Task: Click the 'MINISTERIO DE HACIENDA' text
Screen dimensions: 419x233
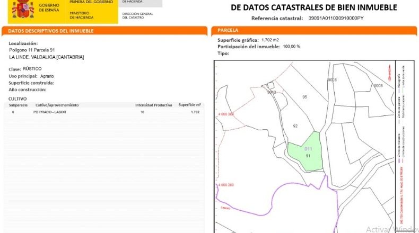Action: (x=82, y=15)
